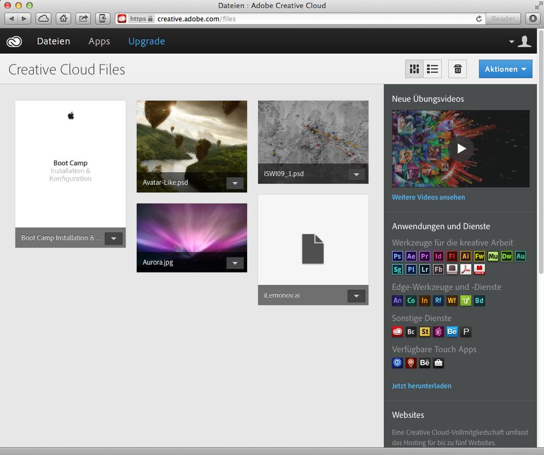544x455 pixels.
Task: Click the Story (St) icon
Action: (425, 332)
